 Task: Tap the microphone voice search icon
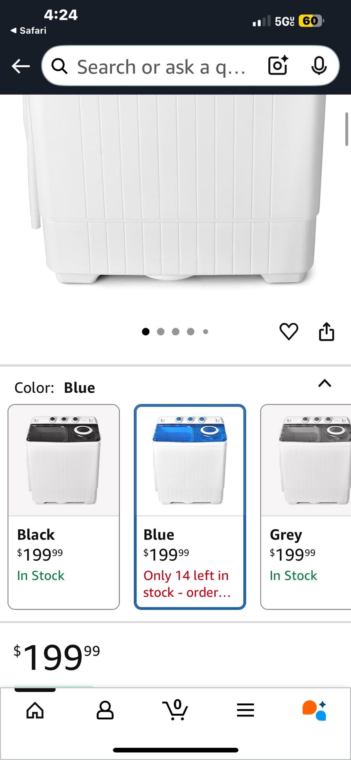[319, 66]
